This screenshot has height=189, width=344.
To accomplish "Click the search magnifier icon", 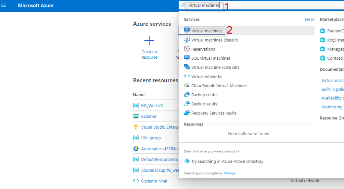I will point(183,5).
